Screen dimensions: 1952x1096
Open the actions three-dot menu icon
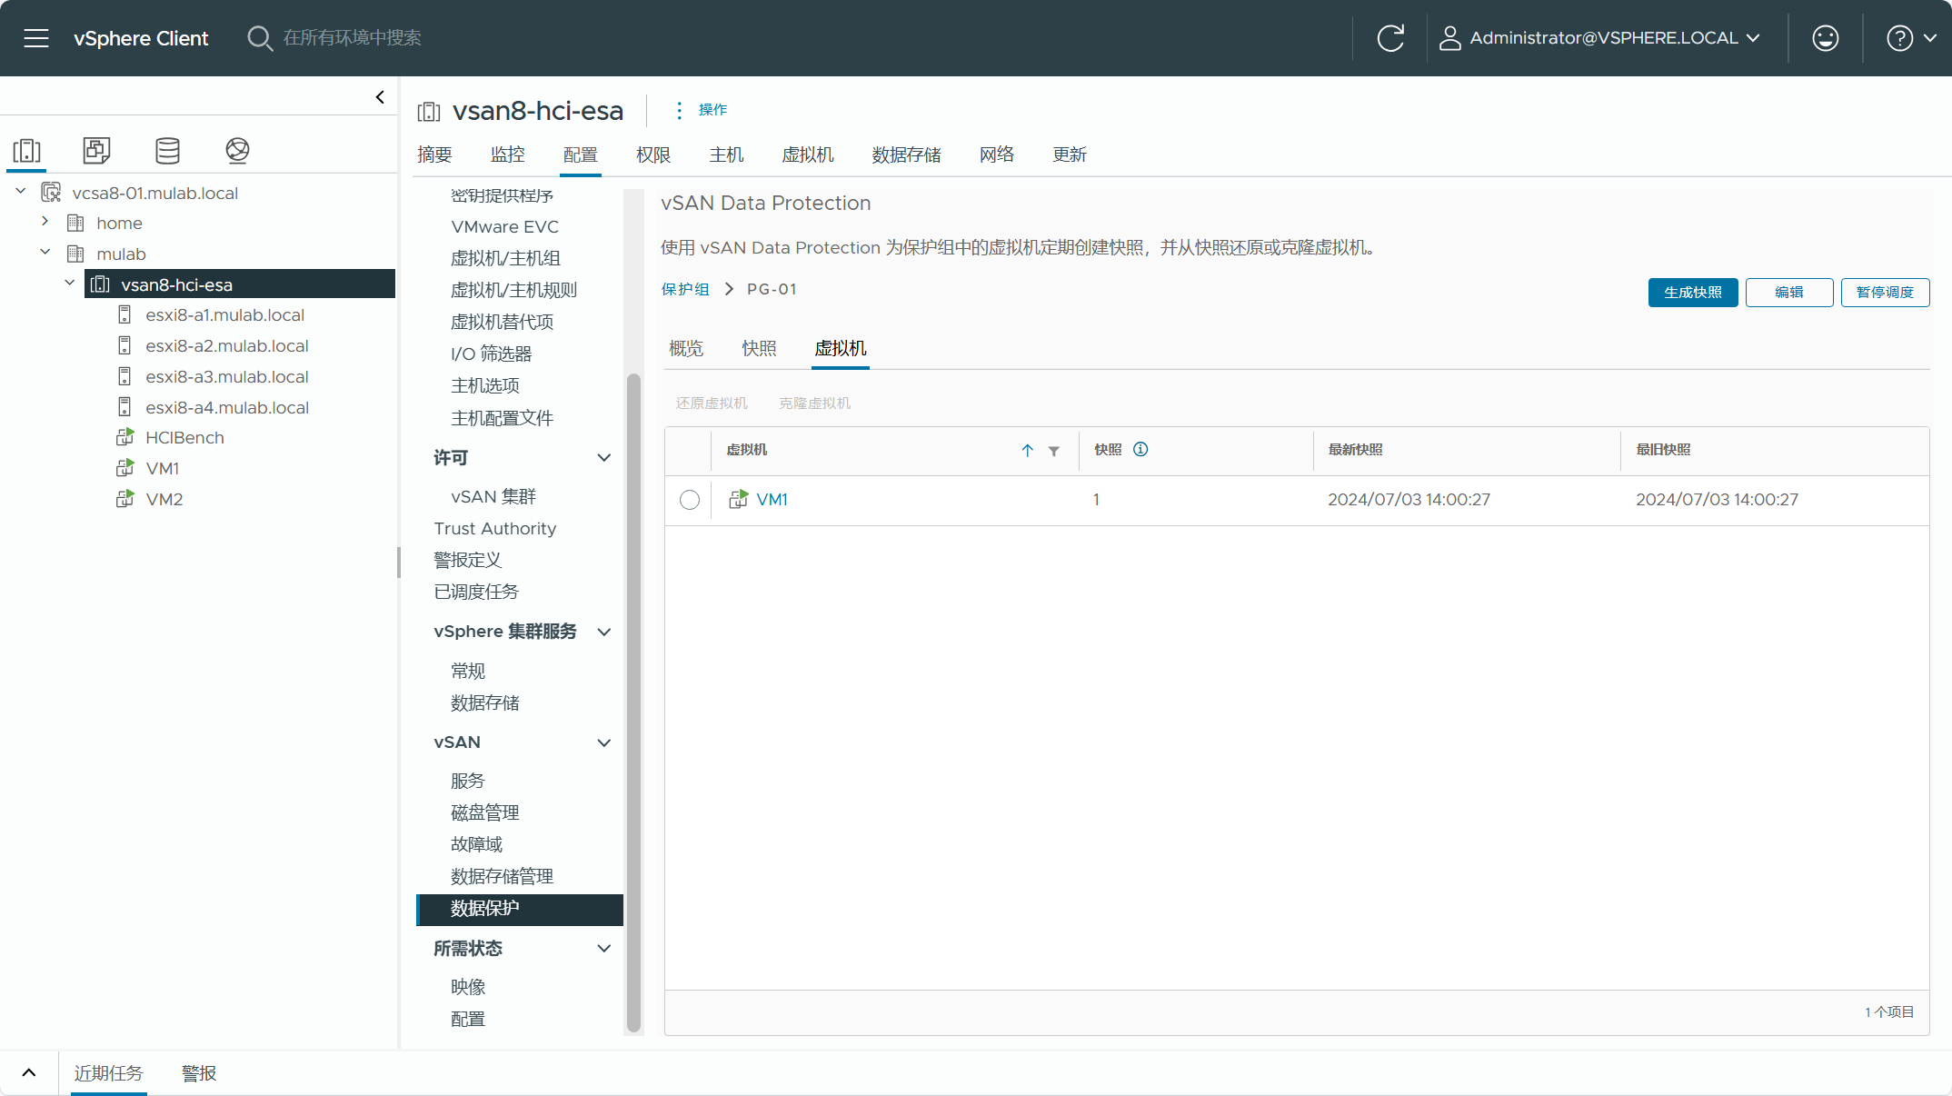point(679,110)
